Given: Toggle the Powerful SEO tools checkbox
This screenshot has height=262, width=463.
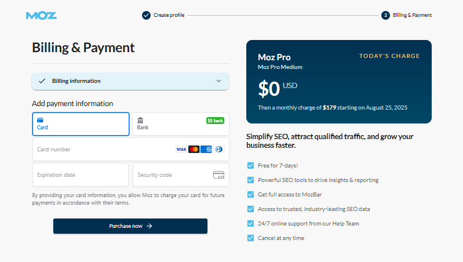Looking at the screenshot, I should point(250,180).
